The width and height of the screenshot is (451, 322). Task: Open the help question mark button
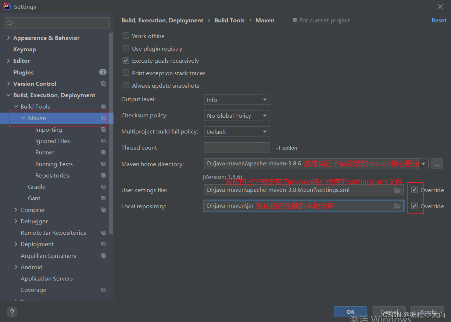[x=12, y=312]
